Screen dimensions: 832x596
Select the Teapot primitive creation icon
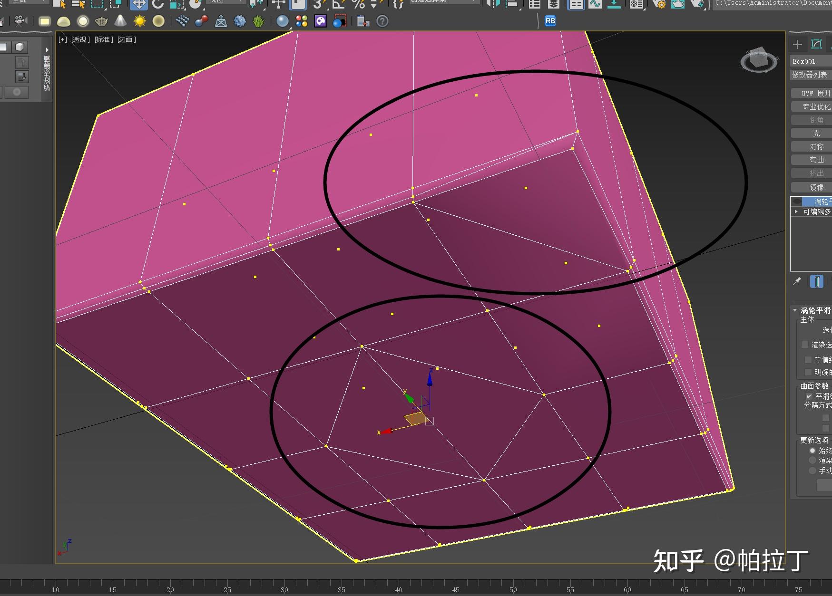(101, 21)
